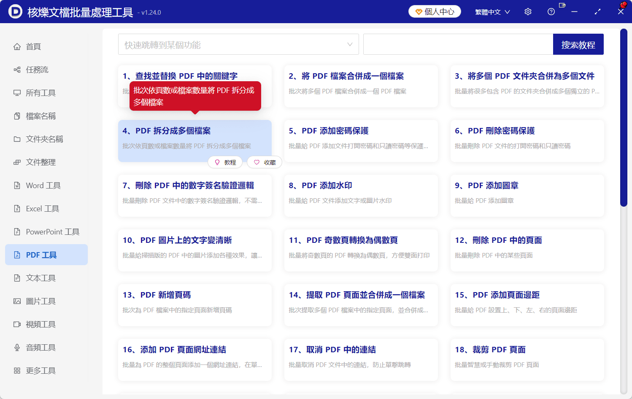Switch to Excel 工具 sidebar section

click(x=46, y=208)
